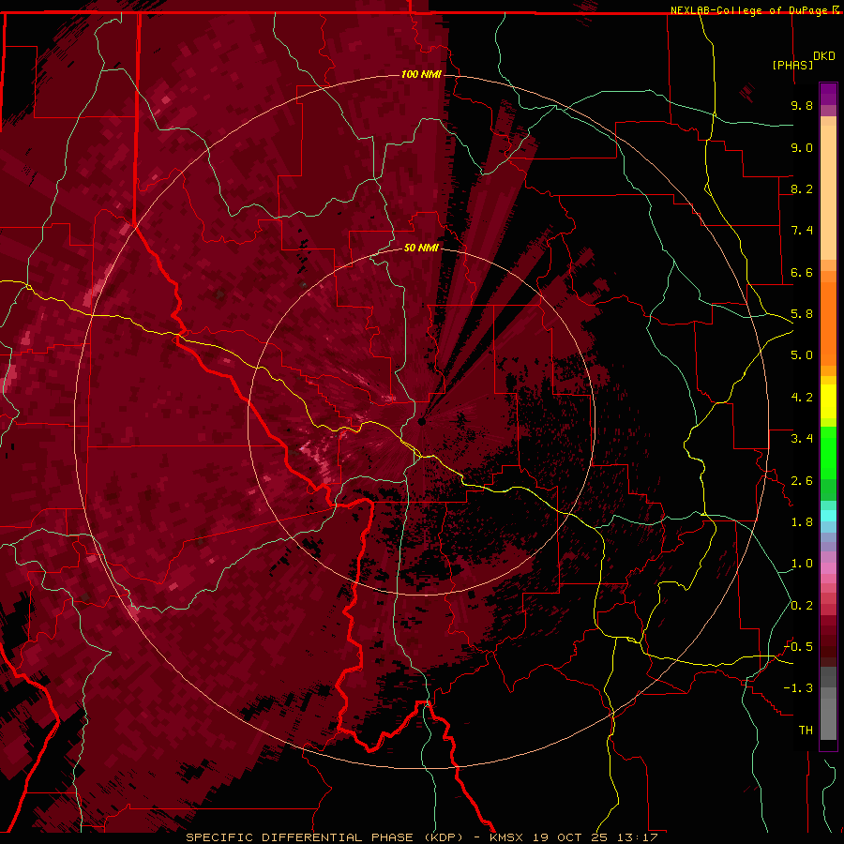
Task: Click the [PHAS] units label
Action: tap(792, 65)
